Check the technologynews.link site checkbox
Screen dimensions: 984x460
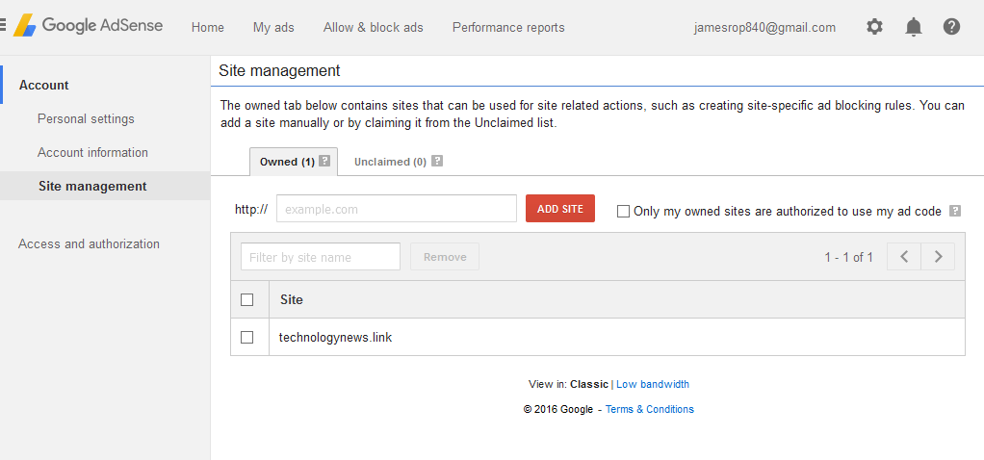247,337
